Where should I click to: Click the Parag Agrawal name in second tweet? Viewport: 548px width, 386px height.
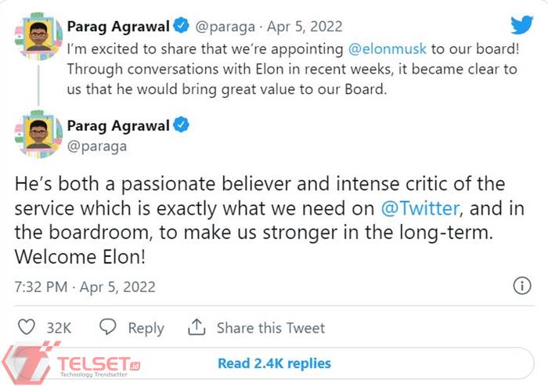tap(117, 124)
